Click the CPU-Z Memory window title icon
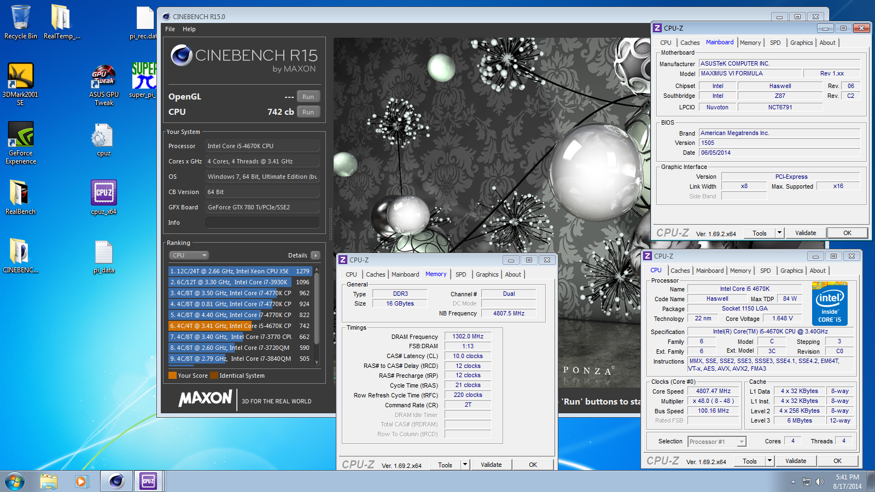Image resolution: width=875 pixels, height=492 pixels. click(343, 260)
